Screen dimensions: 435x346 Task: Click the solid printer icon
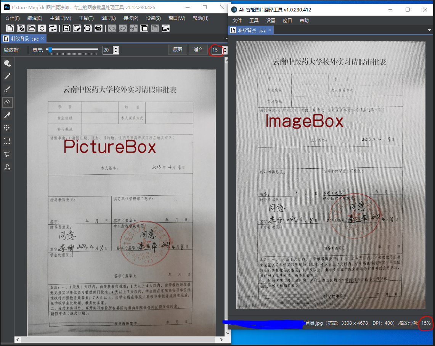[98, 28]
